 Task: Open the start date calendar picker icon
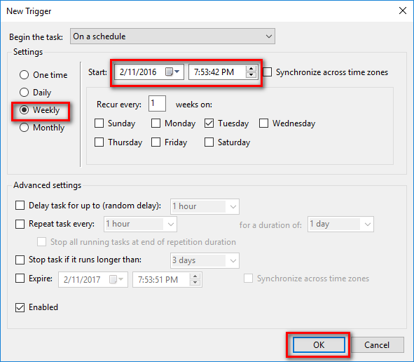(x=172, y=72)
